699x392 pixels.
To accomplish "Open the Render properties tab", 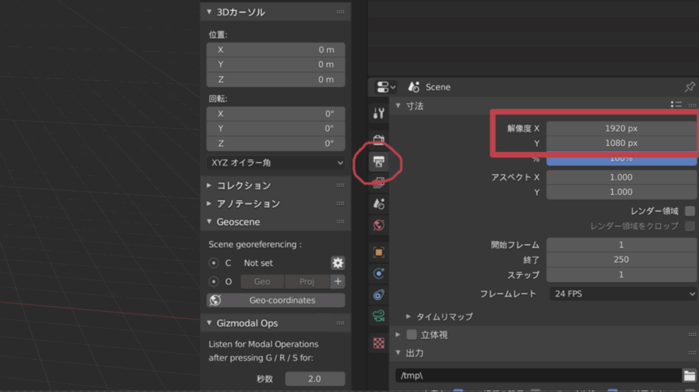I will (x=379, y=139).
